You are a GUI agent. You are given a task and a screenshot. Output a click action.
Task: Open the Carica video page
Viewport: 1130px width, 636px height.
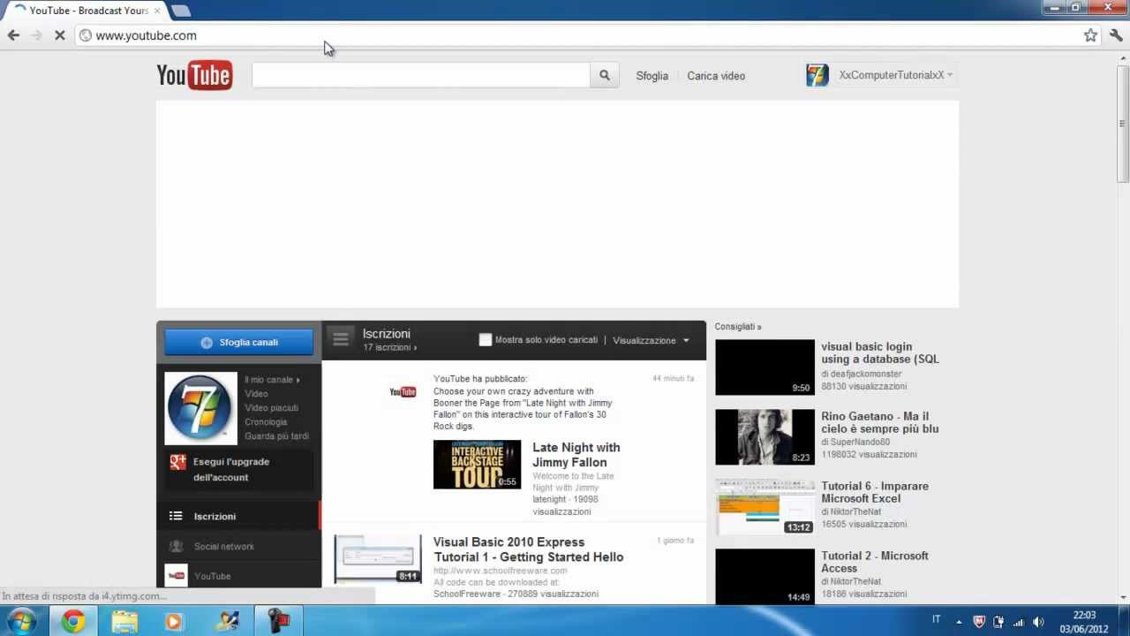point(716,76)
